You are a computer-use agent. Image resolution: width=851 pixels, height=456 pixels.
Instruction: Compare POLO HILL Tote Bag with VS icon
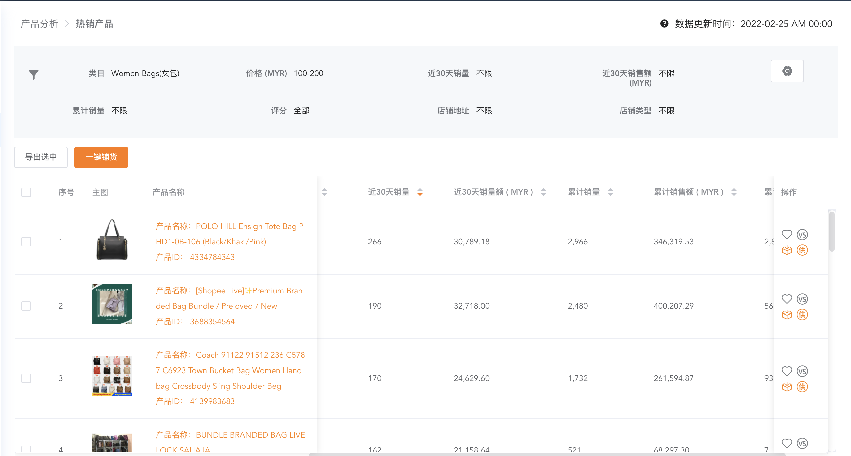click(x=802, y=234)
